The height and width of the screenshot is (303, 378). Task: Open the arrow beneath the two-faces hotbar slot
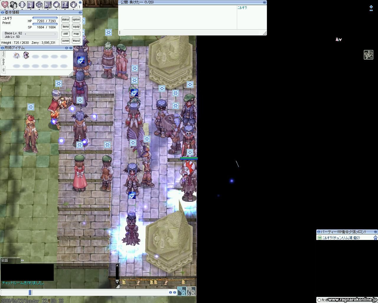tap(13, 9)
